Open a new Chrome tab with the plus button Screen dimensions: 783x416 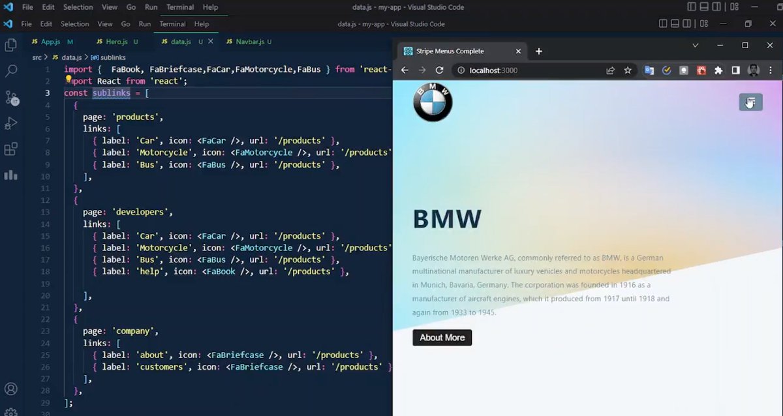538,52
